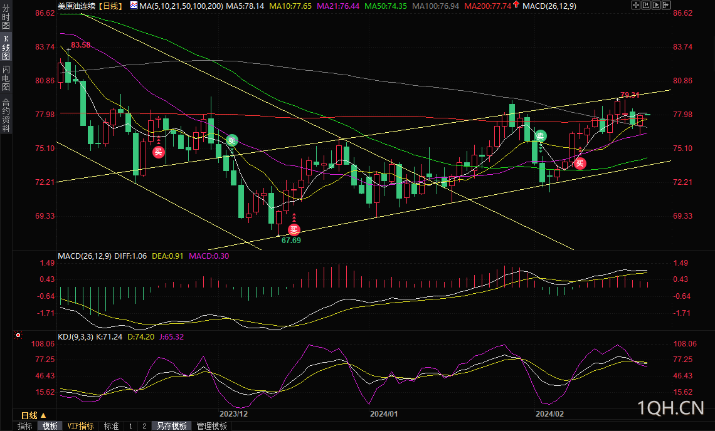Click the 2024/01 date marker
The width and height of the screenshot is (715, 431).
point(383,413)
